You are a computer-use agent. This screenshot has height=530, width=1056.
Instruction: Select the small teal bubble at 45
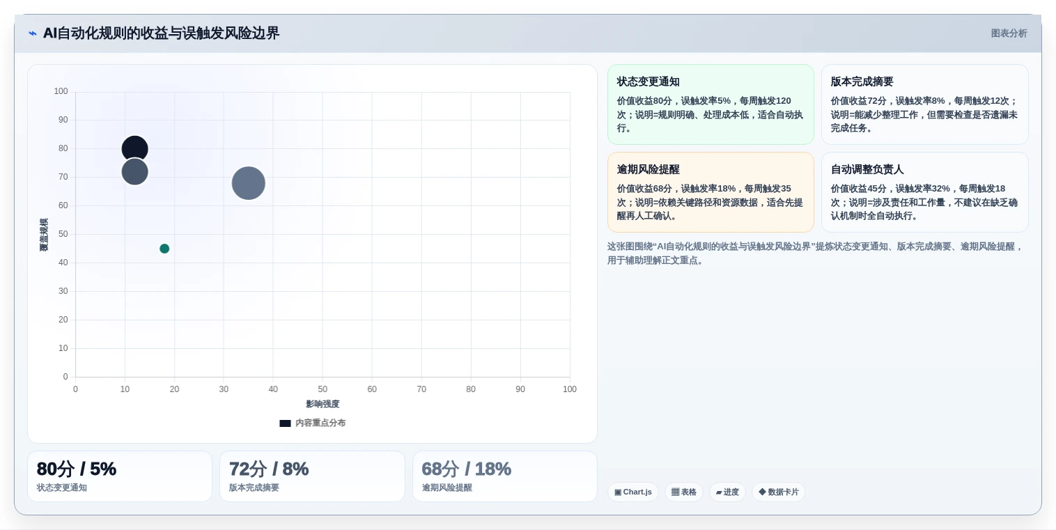[x=164, y=249]
